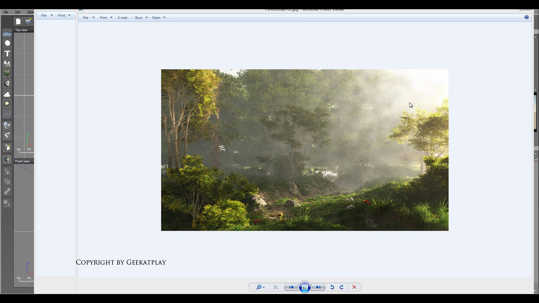Rotate photo clockwise
This screenshot has width=539, height=303.
tap(342, 287)
